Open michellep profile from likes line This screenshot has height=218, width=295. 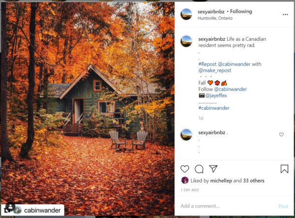point(221,181)
